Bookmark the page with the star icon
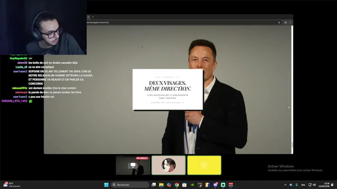 (x=279, y=23)
